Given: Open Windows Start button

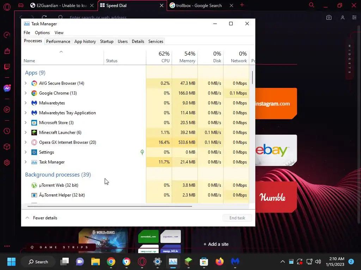Looking at the screenshot, I should (11, 262).
